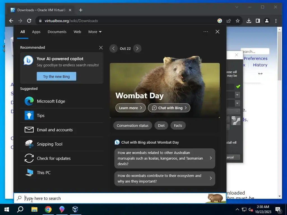Open the second dropdown arrow in the installer dialog
The image size is (287, 215).
pyautogui.click(x=237, y=103)
